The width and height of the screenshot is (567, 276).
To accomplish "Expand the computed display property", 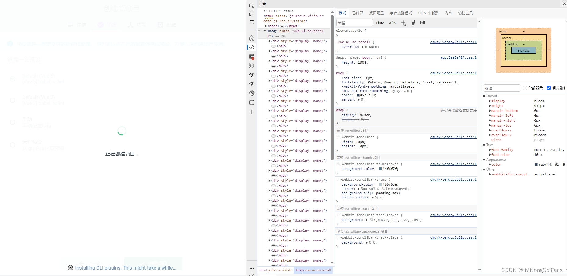I will [x=490, y=101].
